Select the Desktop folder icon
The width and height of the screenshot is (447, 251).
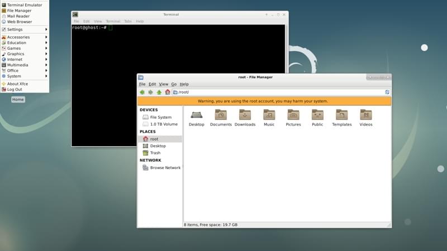click(197, 118)
